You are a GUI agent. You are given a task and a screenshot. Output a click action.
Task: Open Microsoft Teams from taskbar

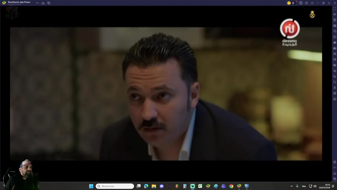coord(224,186)
